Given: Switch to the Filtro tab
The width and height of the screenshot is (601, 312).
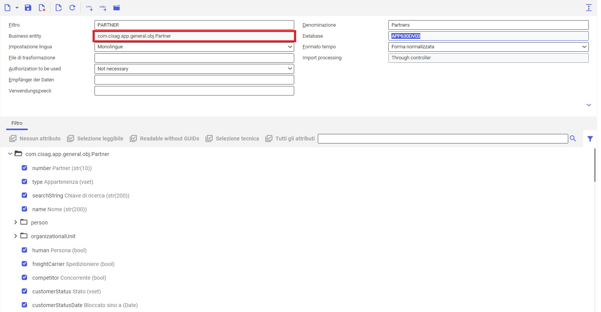Looking at the screenshot, I should [17, 123].
